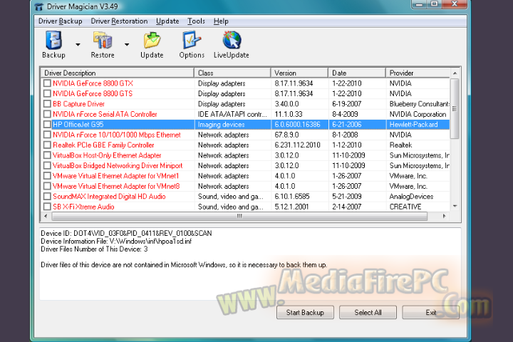Tick NVIDIA nForce Serial ATA Controller checkbox
513x342 pixels.
click(47, 114)
